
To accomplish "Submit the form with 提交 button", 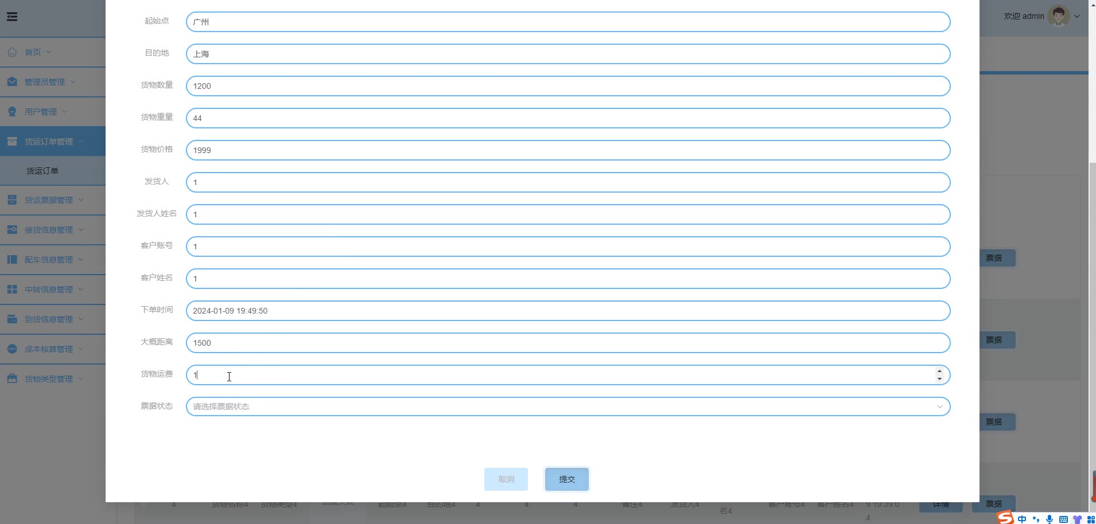I will 567,479.
